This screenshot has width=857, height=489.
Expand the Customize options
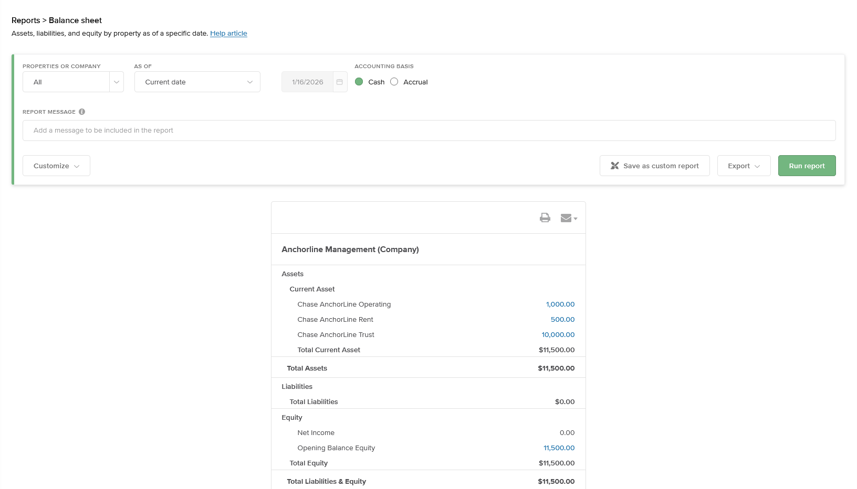pos(56,166)
